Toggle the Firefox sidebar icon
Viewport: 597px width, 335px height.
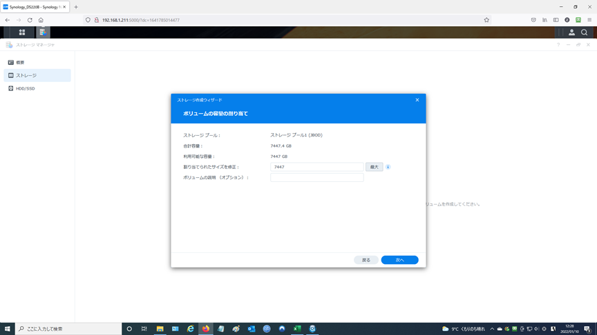556,20
